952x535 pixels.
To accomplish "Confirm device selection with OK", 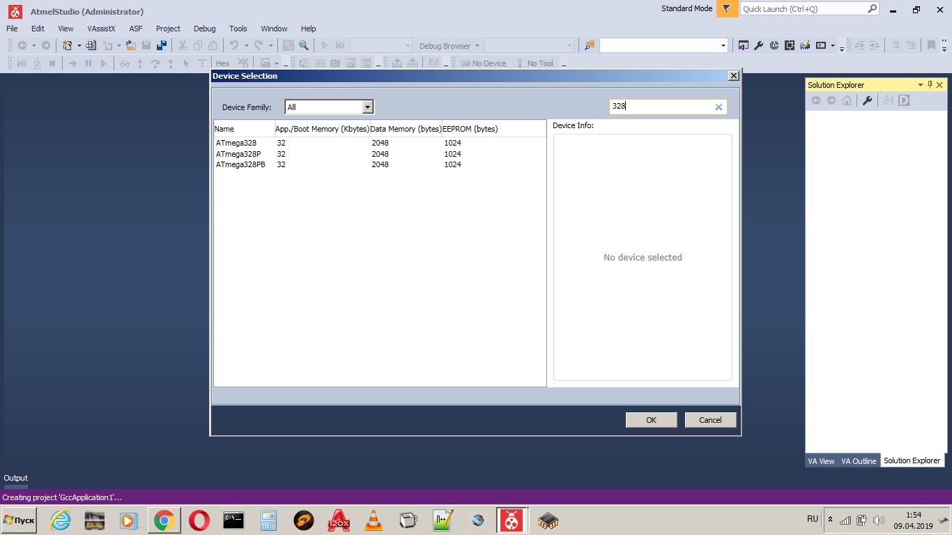I will tap(651, 420).
